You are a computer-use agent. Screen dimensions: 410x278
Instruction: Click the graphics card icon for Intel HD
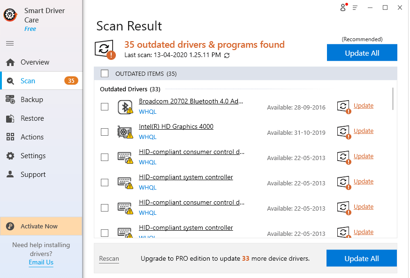click(x=125, y=132)
